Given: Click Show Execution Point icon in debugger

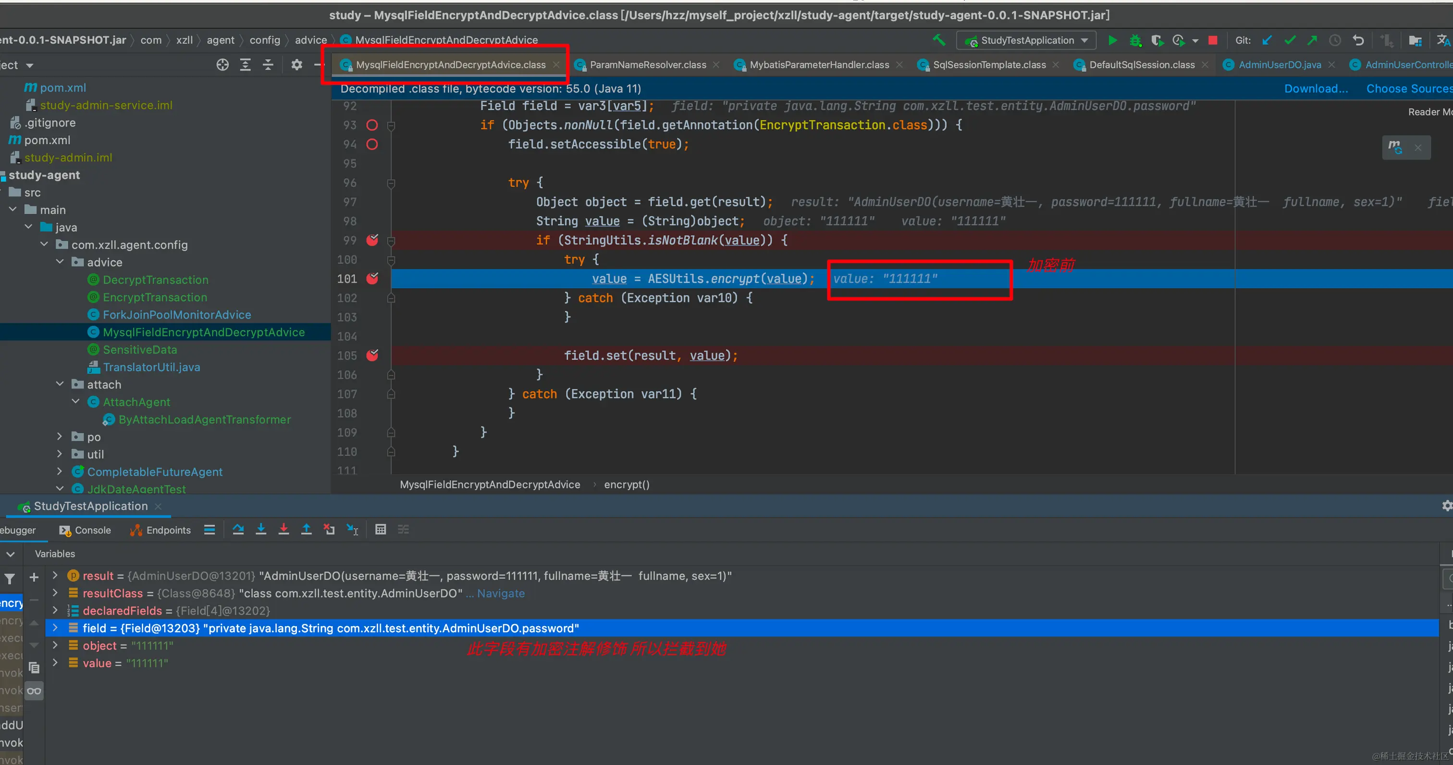Looking at the screenshot, I should coord(209,529).
